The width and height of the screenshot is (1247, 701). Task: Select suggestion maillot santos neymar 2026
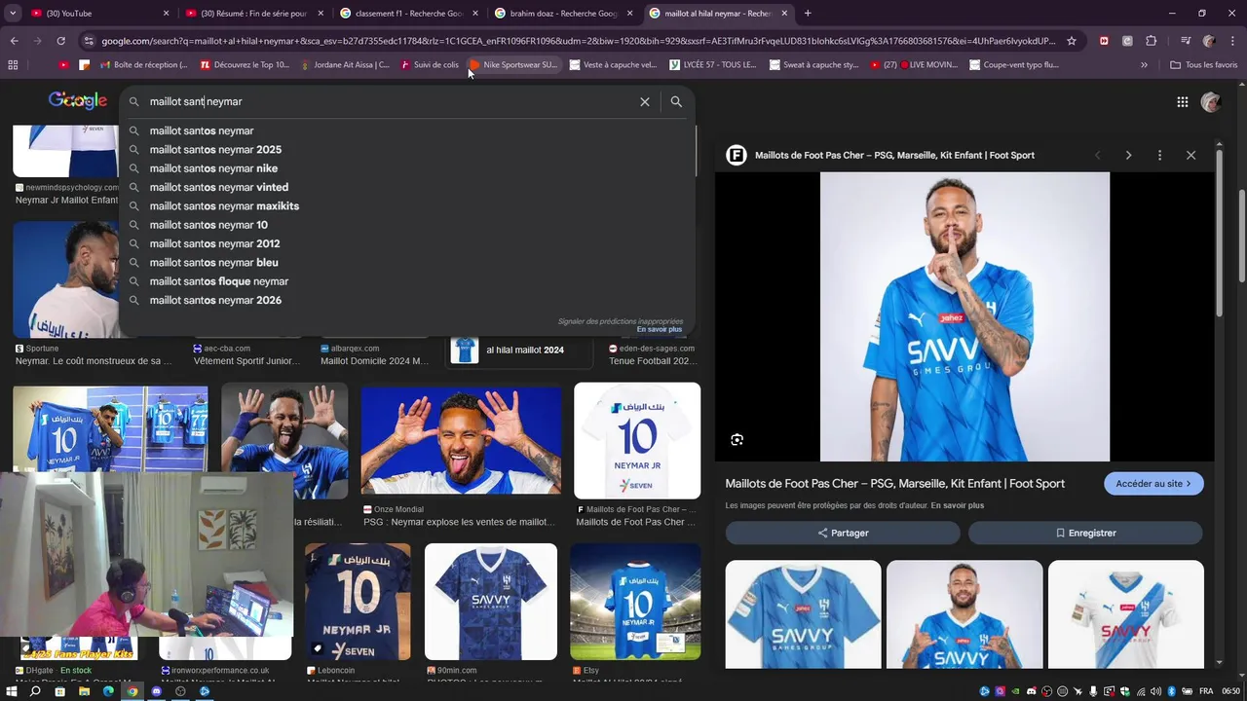click(x=407, y=300)
